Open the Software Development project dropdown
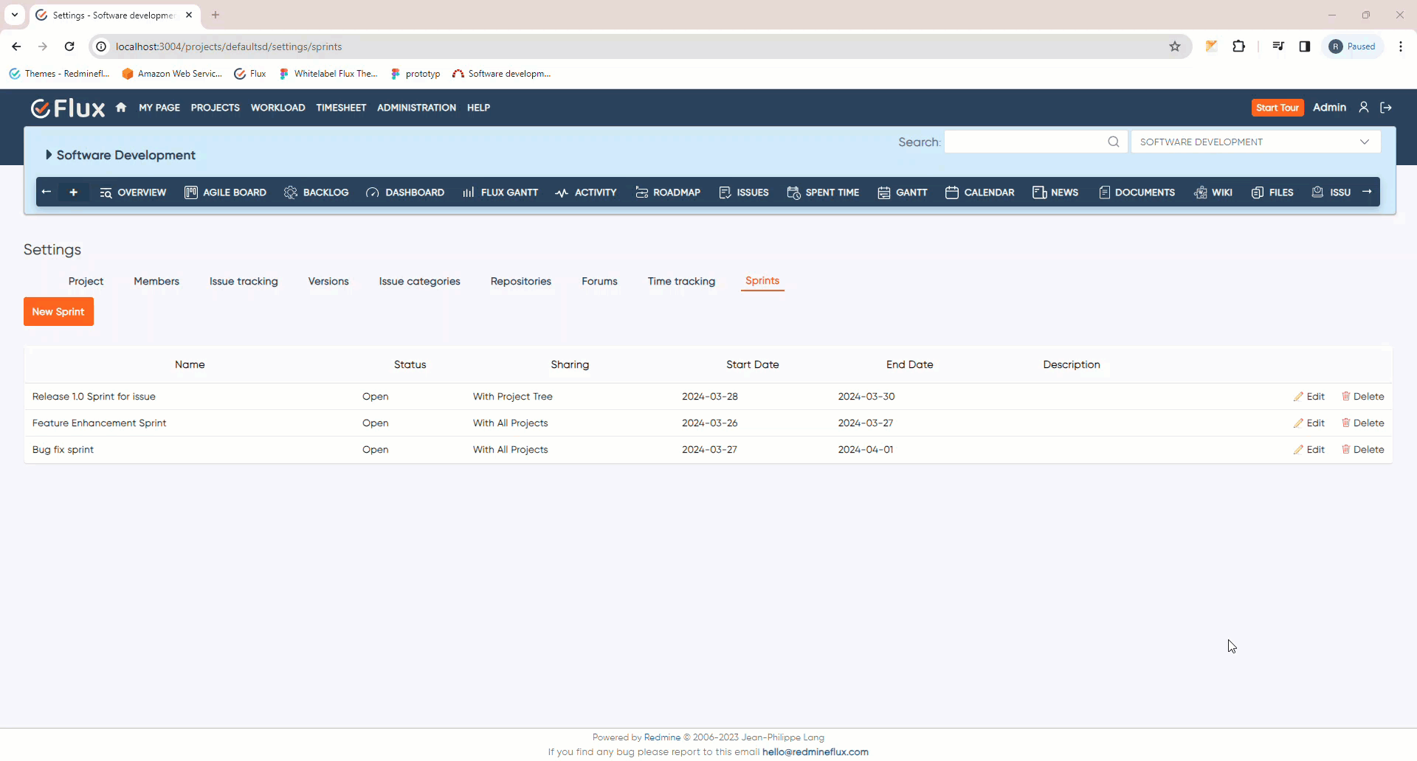The width and height of the screenshot is (1417, 761). click(1255, 142)
